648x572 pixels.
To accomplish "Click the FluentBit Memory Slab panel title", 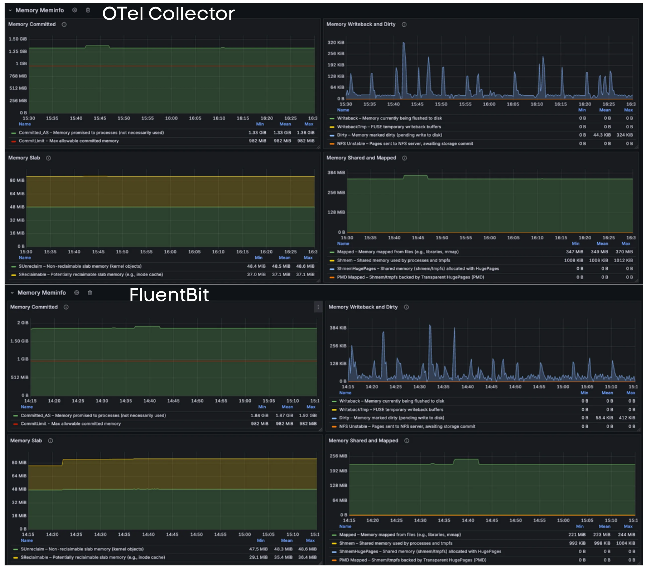I will pos(26,440).
